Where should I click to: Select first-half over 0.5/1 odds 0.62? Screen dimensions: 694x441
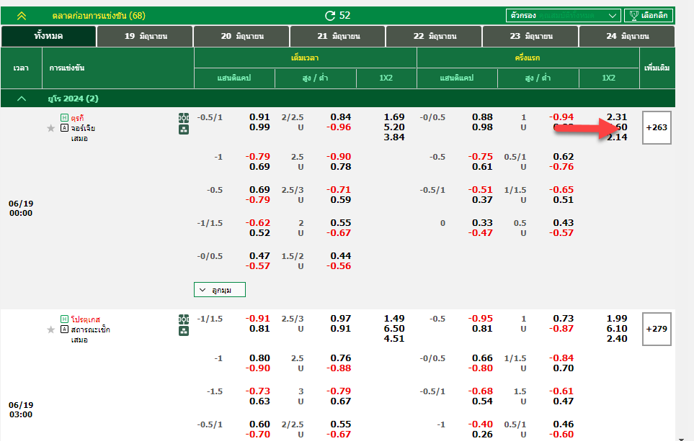click(x=563, y=157)
